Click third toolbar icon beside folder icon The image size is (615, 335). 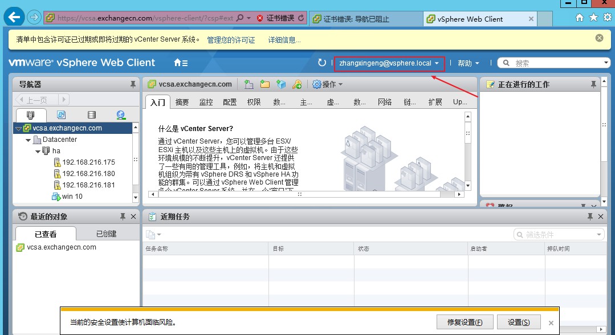click(281, 84)
